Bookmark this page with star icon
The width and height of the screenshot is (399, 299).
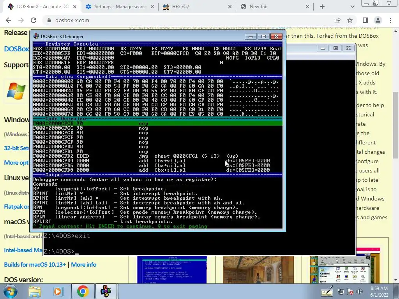pos(350,20)
